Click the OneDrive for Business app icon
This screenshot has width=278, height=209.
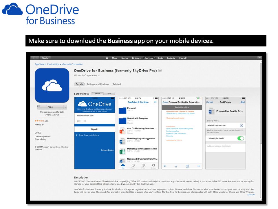pos(52,85)
